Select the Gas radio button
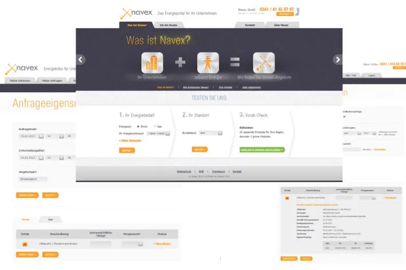Screen dimensions: 406x270 point(155,126)
